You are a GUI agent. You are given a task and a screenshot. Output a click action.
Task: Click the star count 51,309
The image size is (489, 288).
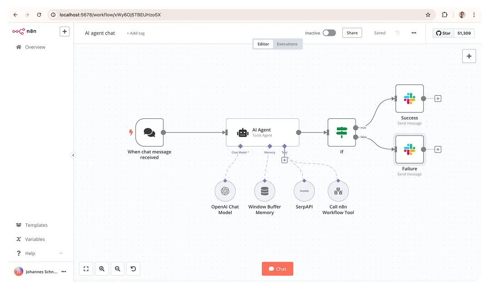[x=464, y=33]
